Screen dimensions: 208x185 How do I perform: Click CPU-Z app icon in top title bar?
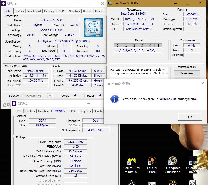pos(4,4)
